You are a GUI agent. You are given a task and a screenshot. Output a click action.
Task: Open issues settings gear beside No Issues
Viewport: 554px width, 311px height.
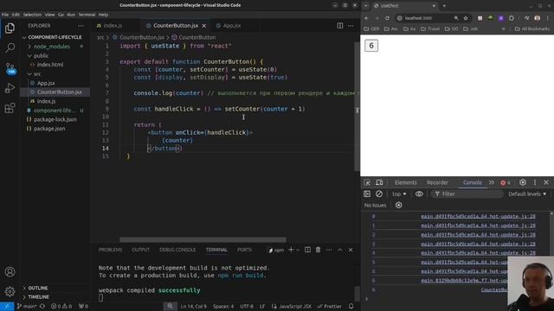pyautogui.click(x=398, y=206)
